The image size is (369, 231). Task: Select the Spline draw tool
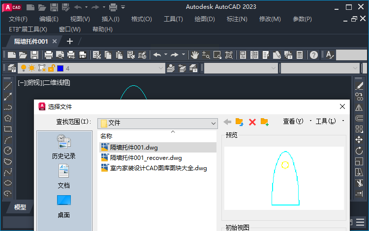pos(8,172)
